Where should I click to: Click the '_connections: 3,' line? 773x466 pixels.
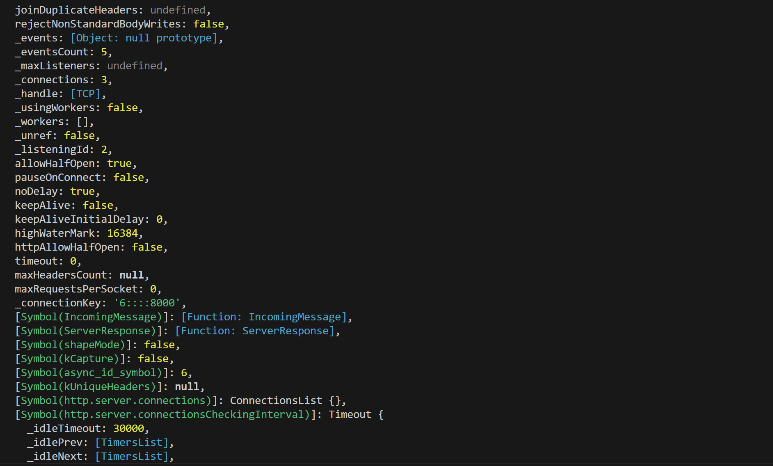click(x=64, y=80)
